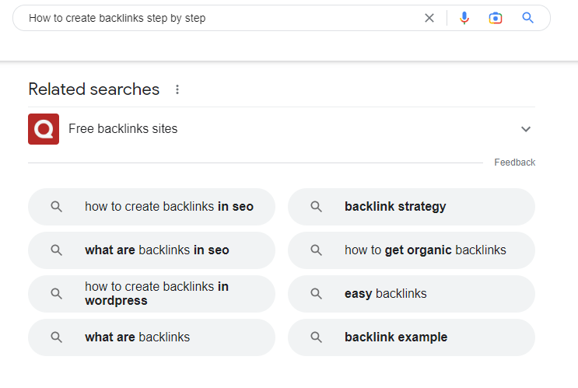This screenshot has width=578, height=388.
Task: Click the red Quora logo thumbnail
Action: coord(44,129)
